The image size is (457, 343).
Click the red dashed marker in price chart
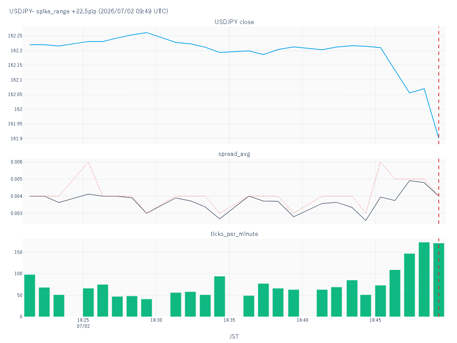pos(439,85)
